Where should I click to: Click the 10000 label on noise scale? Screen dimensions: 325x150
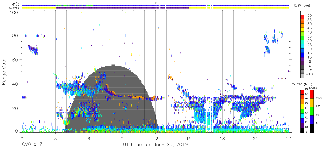click(x=319, y=98)
